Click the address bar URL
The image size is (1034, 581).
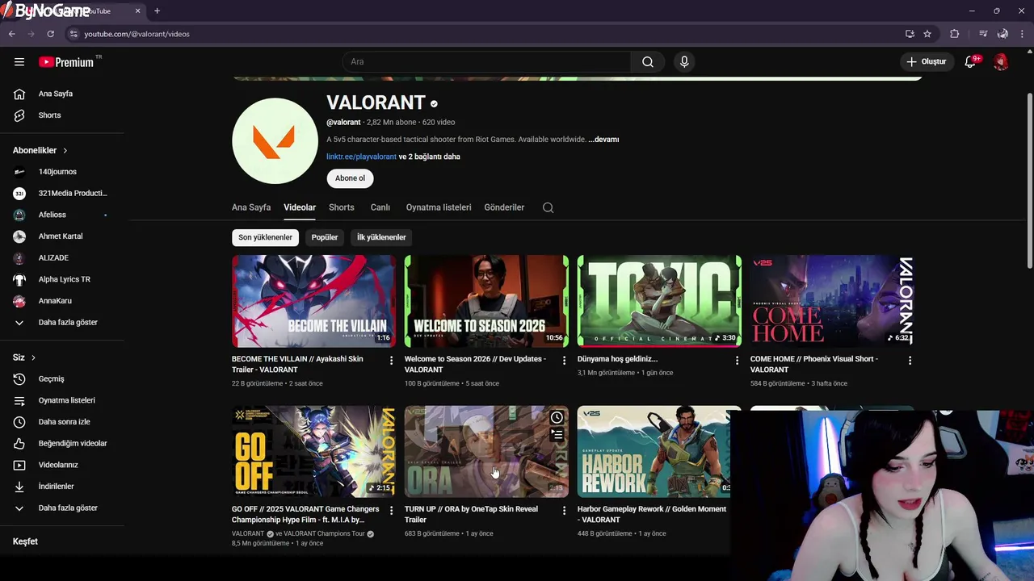point(137,34)
